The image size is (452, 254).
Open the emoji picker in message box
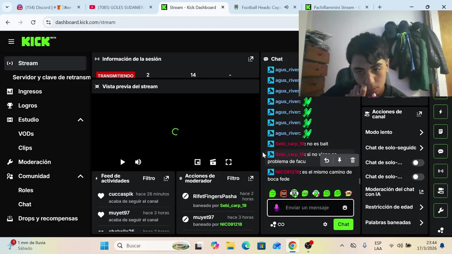(x=345, y=208)
